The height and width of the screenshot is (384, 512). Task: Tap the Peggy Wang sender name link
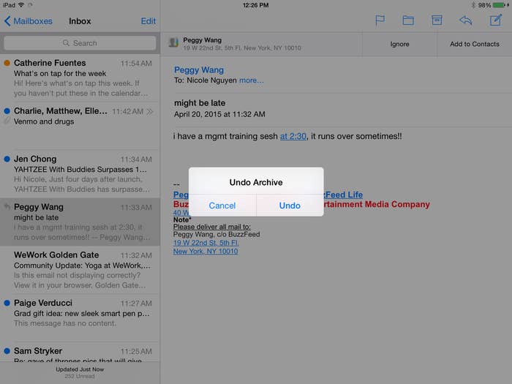point(199,70)
